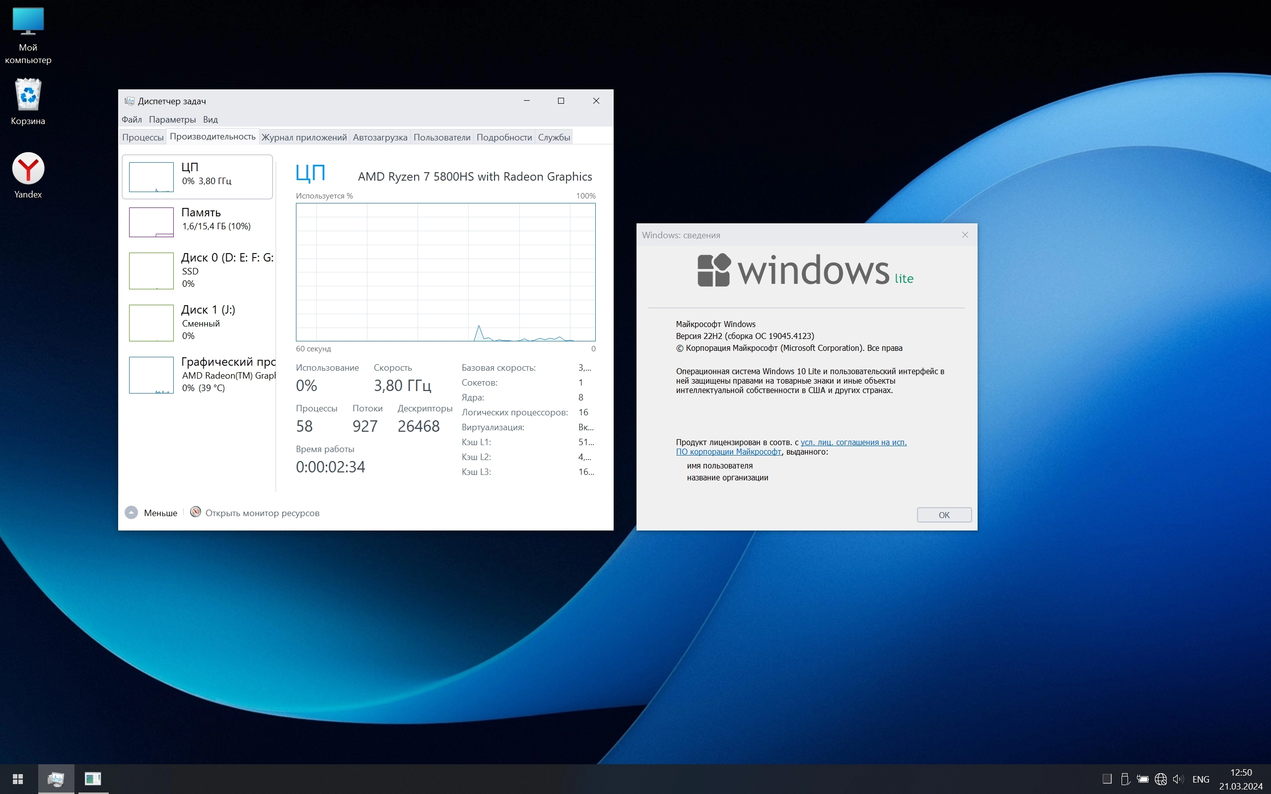Open the Файл menu
Screen dimensions: 1271x794
(x=132, y=120)
